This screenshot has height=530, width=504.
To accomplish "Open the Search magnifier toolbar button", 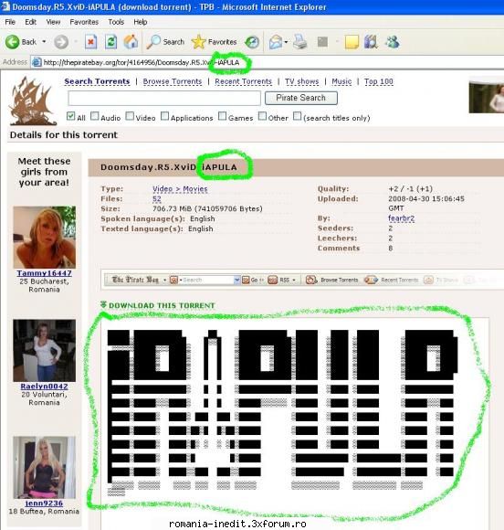I will [x=166, y=42].
